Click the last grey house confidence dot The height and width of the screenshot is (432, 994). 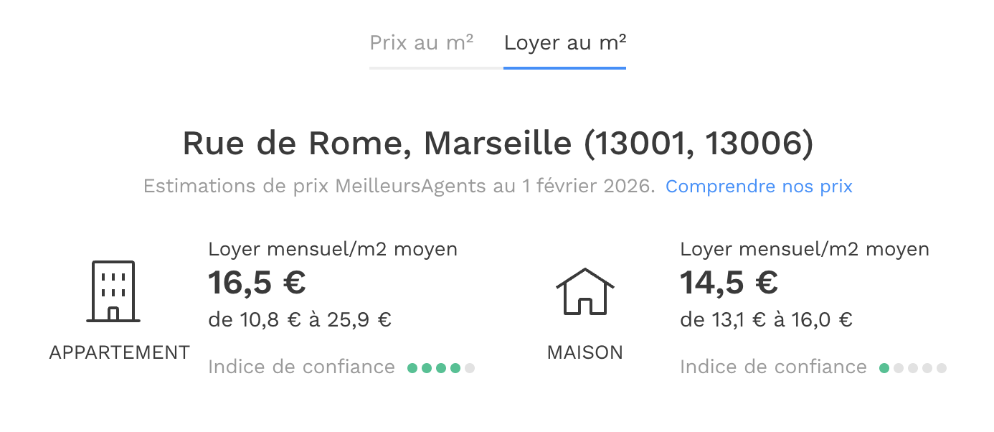pos(942,368)
